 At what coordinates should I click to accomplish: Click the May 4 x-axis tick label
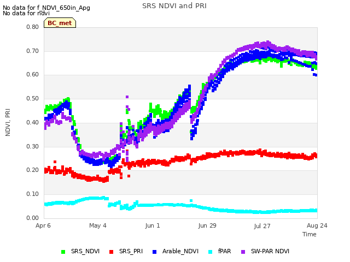[x=98, y=225]
